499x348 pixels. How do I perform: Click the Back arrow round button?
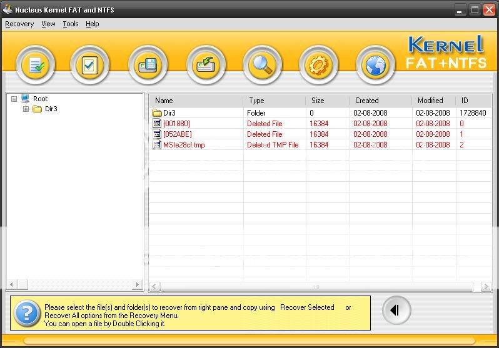click(x=396, y=310)
